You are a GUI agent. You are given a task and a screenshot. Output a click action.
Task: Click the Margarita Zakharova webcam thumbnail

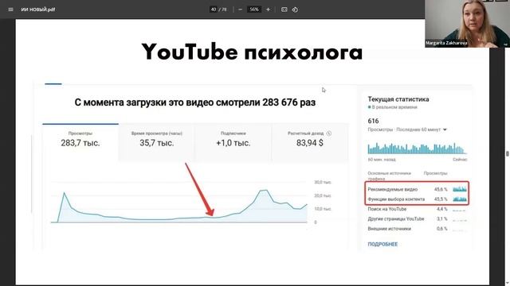468,24
